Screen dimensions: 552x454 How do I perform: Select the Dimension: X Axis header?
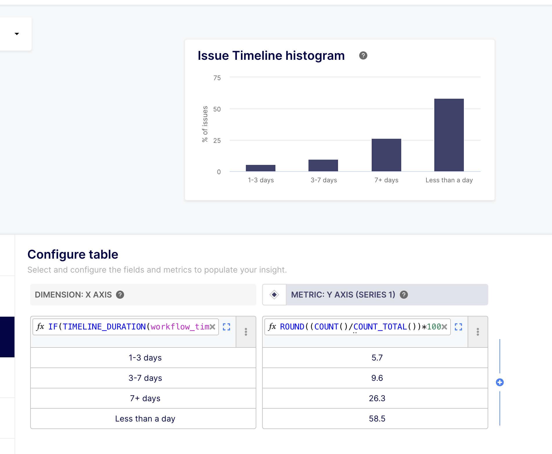pyautogui.click(x=73, y=295)
